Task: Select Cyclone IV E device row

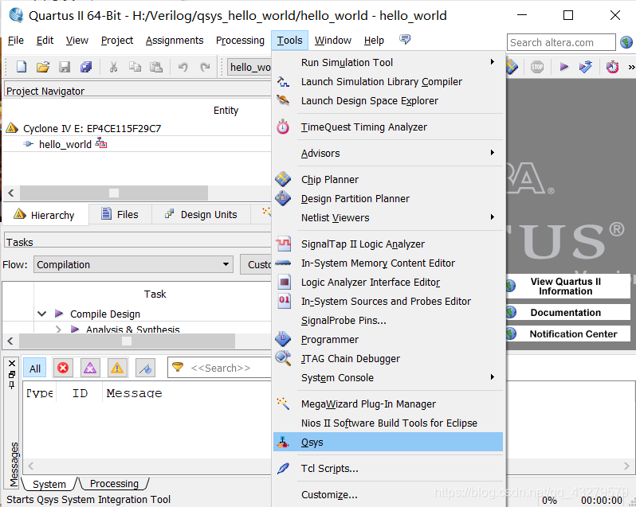Action: click(x=92, y=128)
